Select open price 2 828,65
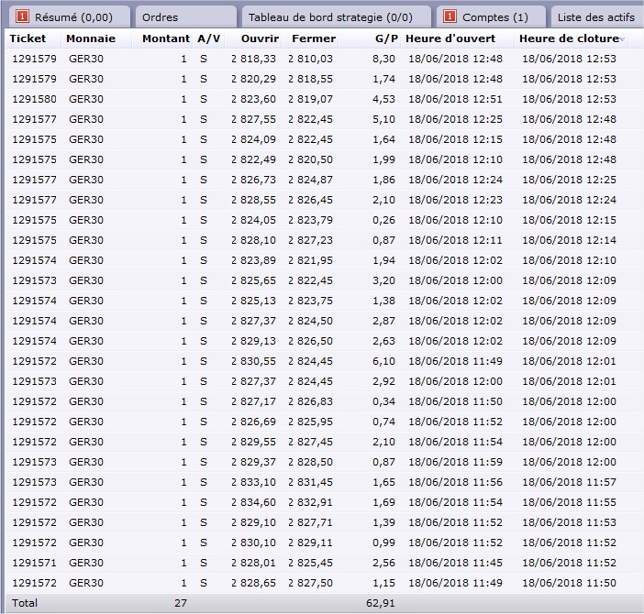 pos(253,583)
